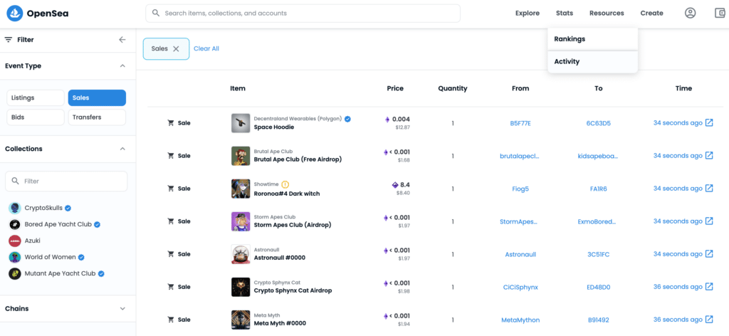Image resolution: width=729 pixels, height=336 pixels.
Task: Click the OpenSea logo
Action: pyautogui.click(x=37, y=13)
